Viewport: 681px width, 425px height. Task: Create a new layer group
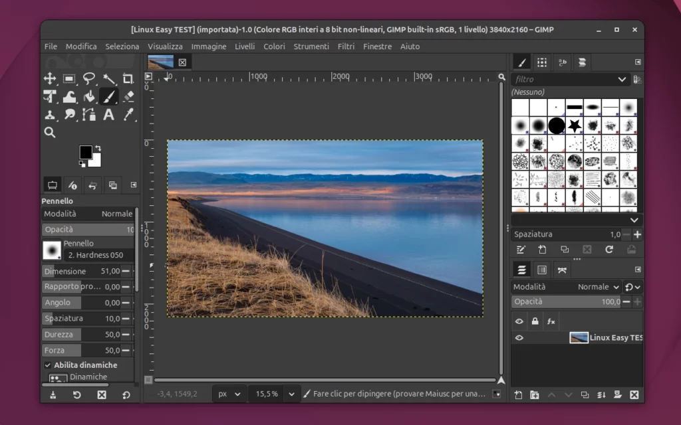tap(535, 395)
